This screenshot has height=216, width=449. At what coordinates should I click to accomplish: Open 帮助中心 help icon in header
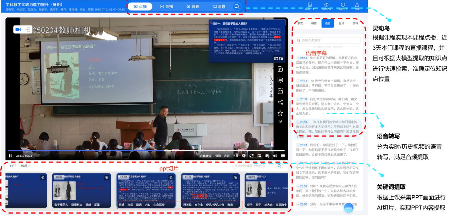(326, 5)
